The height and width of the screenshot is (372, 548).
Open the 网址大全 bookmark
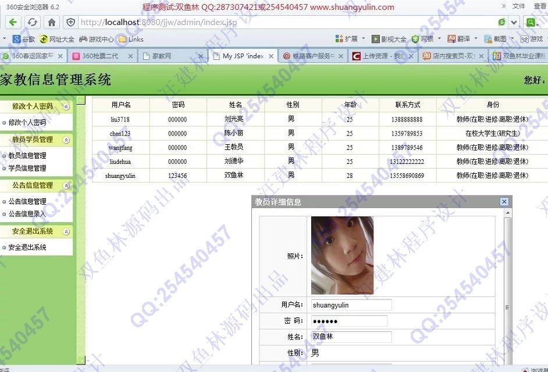(x=57, y=39)
